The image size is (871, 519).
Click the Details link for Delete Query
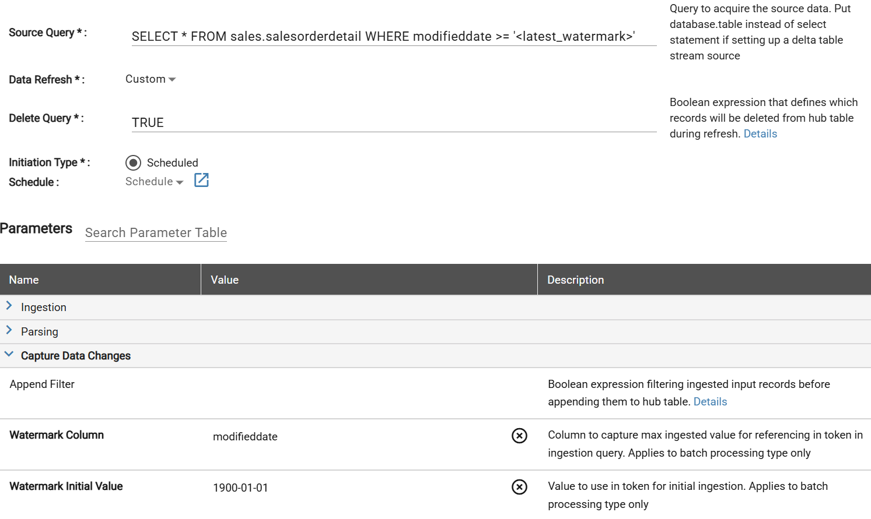[x=760, y=133]
